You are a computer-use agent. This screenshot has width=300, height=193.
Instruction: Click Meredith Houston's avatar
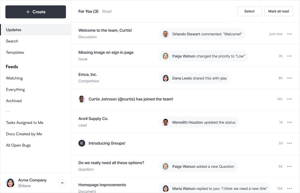166,122
